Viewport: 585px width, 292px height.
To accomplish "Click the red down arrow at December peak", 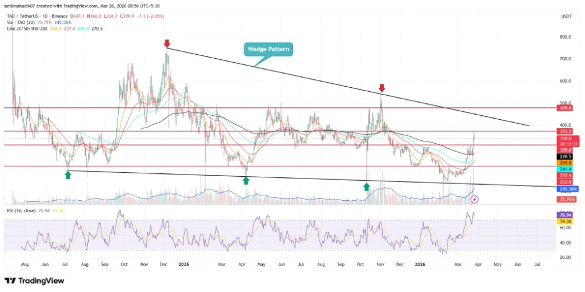I will point(167,43).
